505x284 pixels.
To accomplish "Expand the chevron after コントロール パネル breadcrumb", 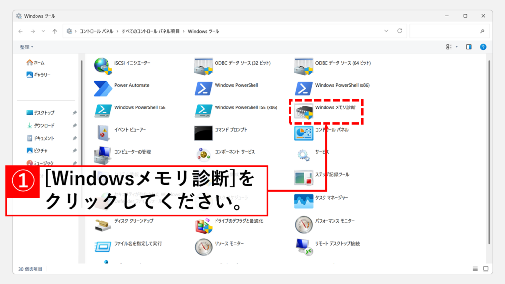I will click(117, 31).
